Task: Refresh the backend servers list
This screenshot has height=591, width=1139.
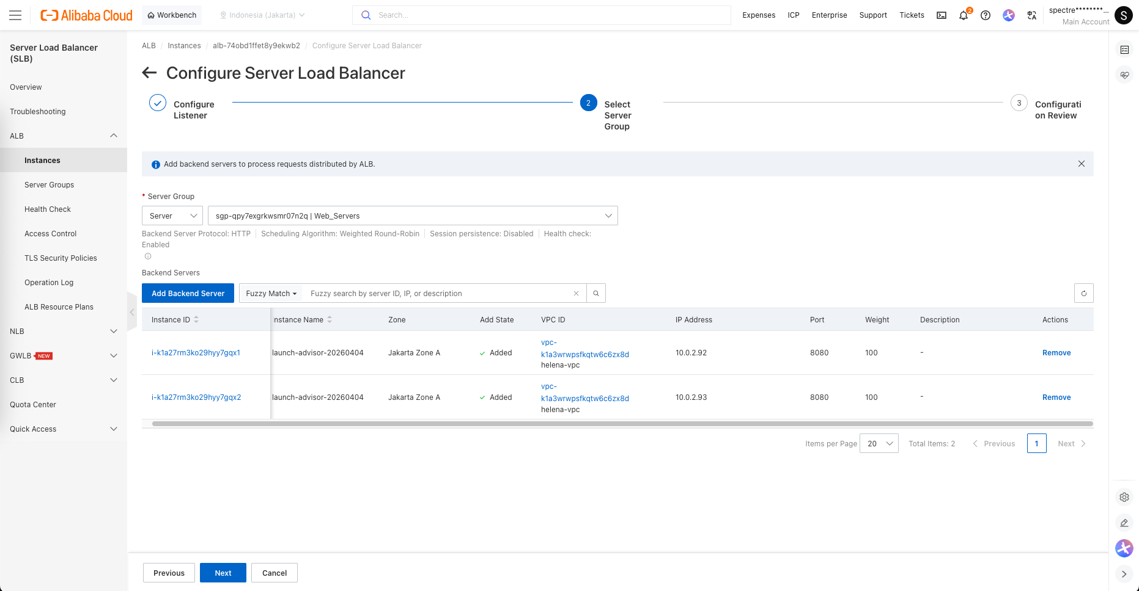Action: 1083,294
